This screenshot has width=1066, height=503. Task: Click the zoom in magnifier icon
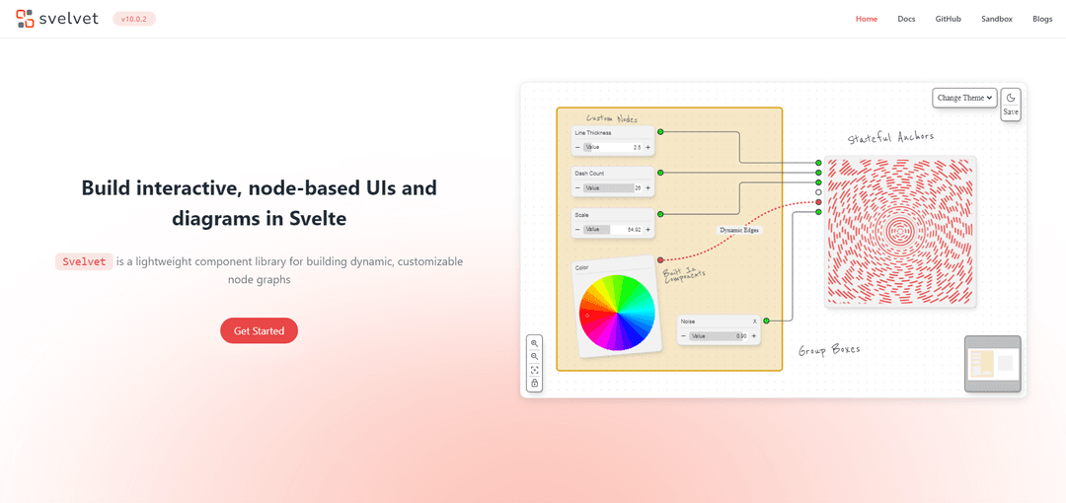[x=534, y=343]
